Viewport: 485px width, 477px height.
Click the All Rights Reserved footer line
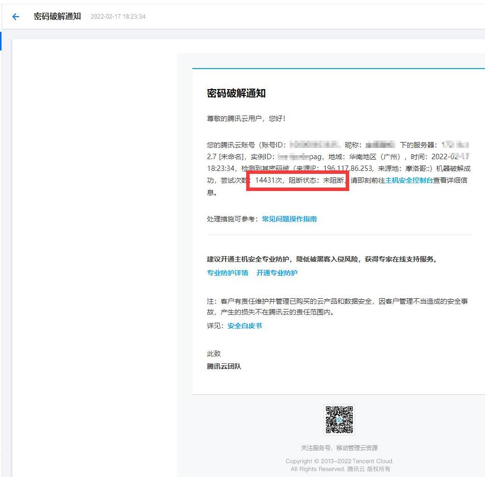click(x=340, y=469)
